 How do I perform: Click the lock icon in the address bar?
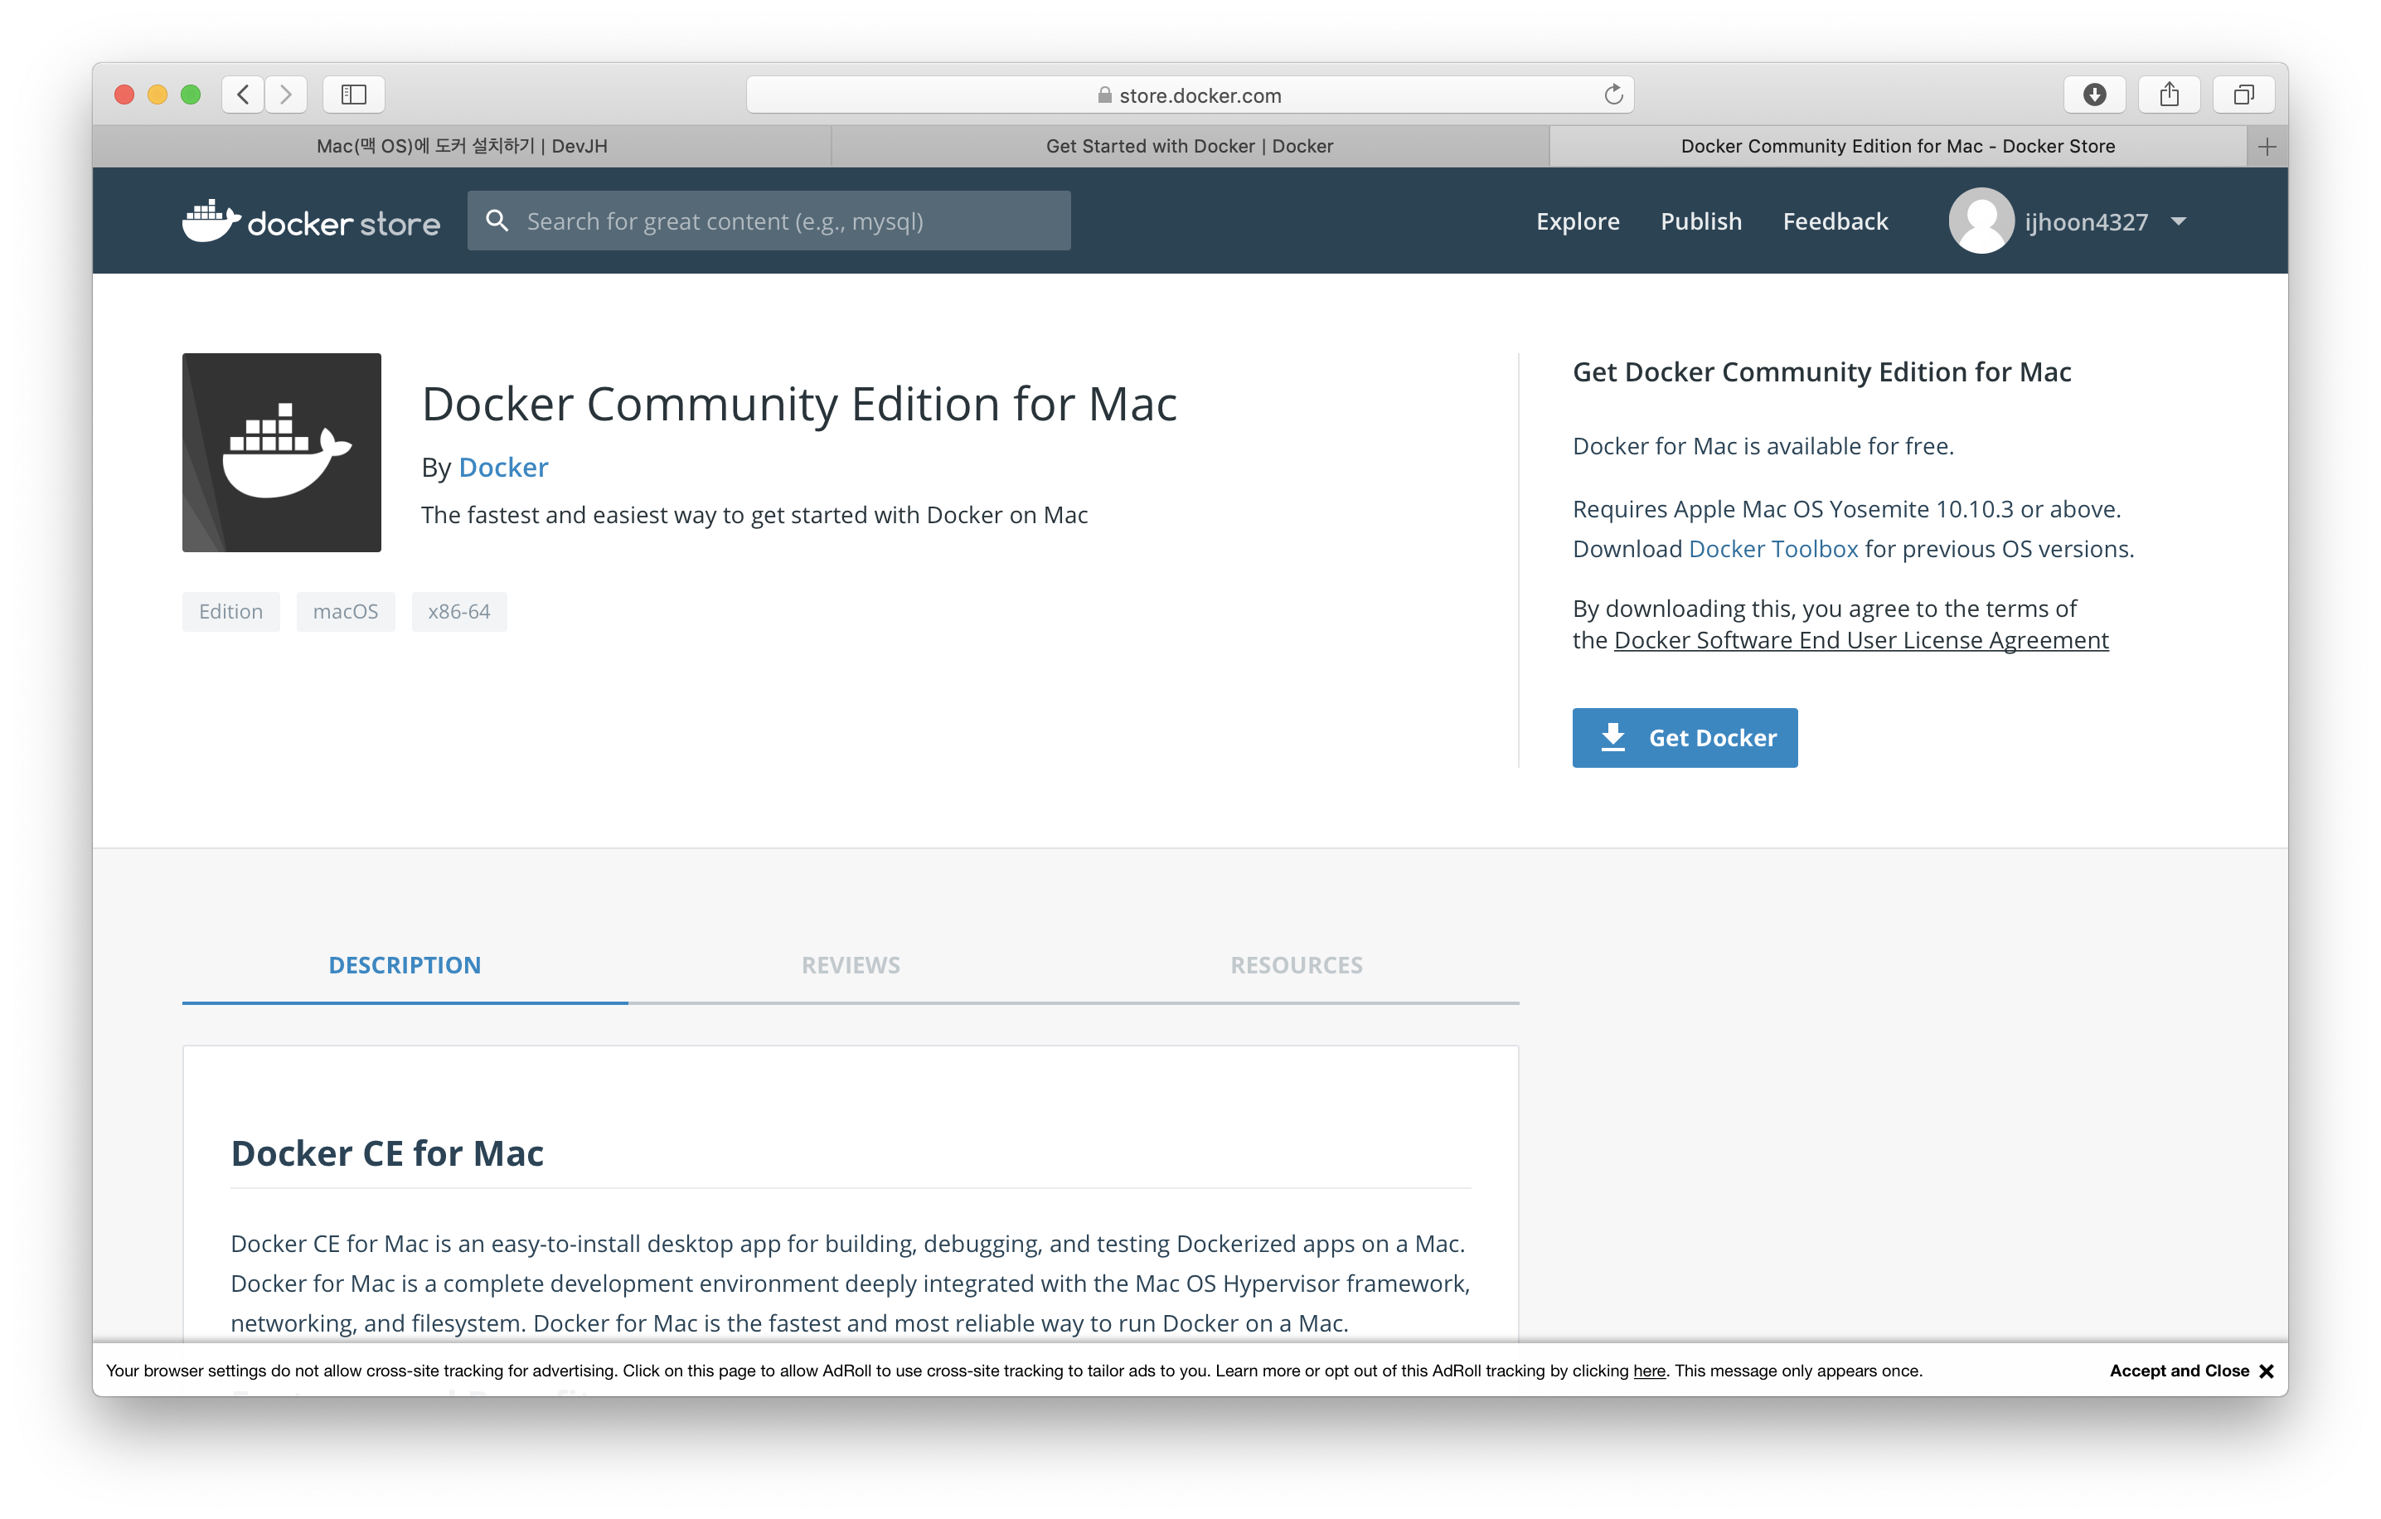click(1104, 95)
